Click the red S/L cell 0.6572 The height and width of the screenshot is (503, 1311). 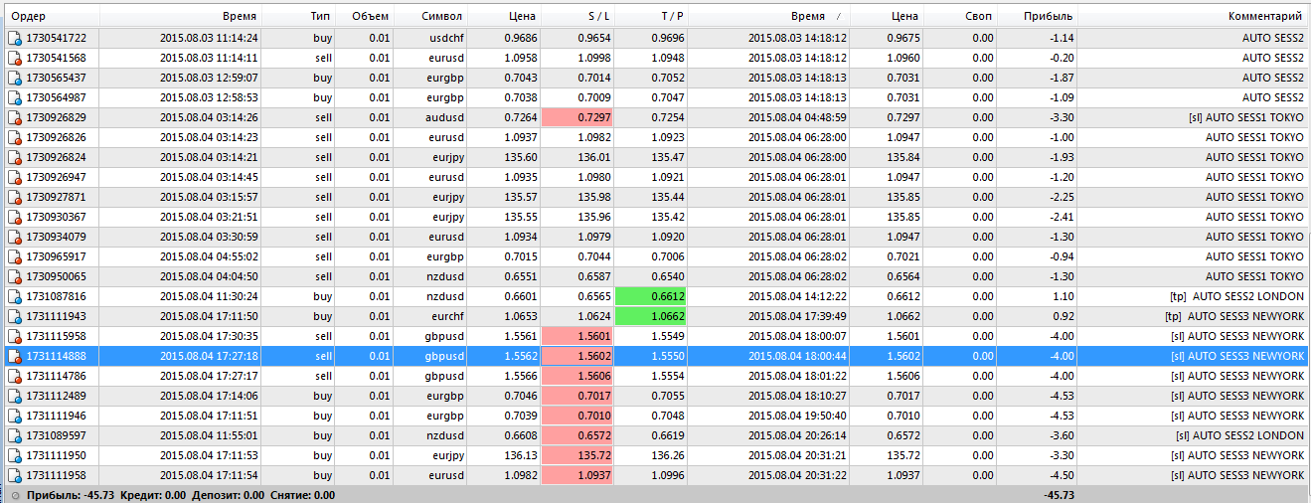(578, 435)
